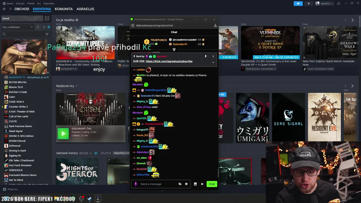
Task: Open the Hry menu
Action: 39,3
